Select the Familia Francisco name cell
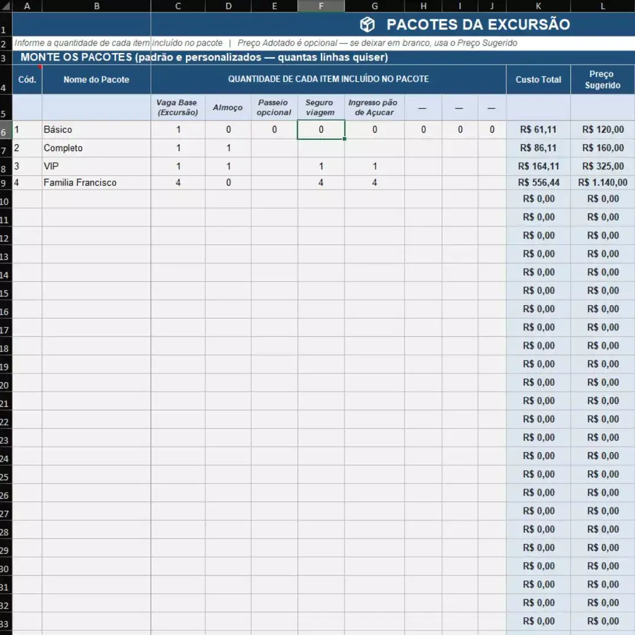The image size is (635, 635). pyautogui.click(x=96, y=183)
